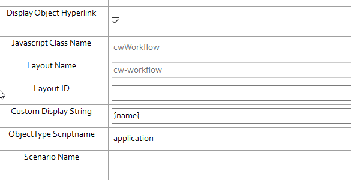The image size is (351, 180).
Task: Click the Layout Name field containing cw-workflow
Action: (x=231, y=70)
